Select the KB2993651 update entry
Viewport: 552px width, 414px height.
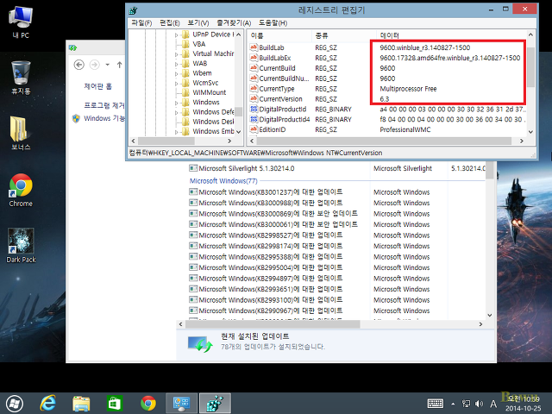point(270,289)
